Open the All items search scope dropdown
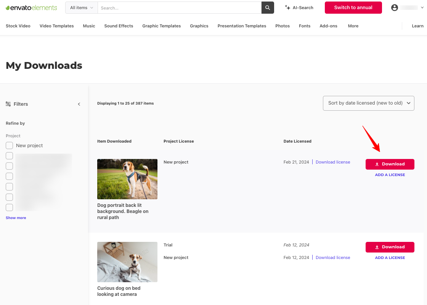427x305 pixels. coord(81,7)
